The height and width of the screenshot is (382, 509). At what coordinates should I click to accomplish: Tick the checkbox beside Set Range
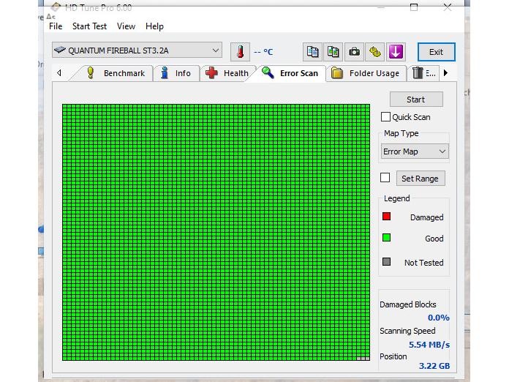tap(385, 178)
